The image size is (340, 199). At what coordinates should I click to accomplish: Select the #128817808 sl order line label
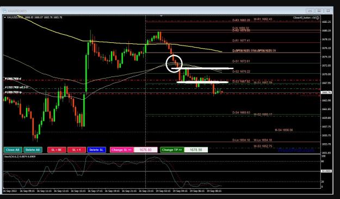click(x=13, y=79)
